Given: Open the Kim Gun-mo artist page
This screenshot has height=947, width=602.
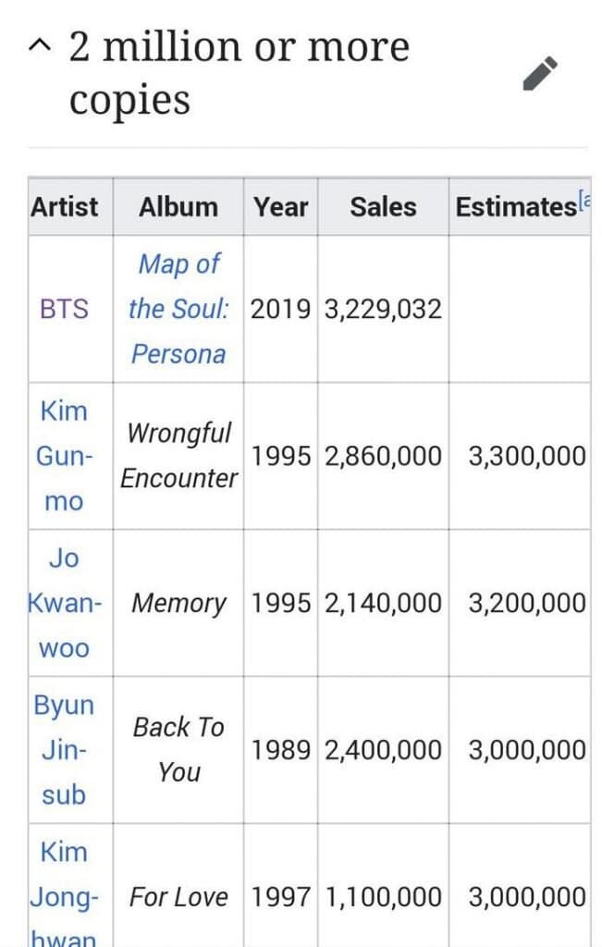Looking at the screenshot, I should [64, 457].
